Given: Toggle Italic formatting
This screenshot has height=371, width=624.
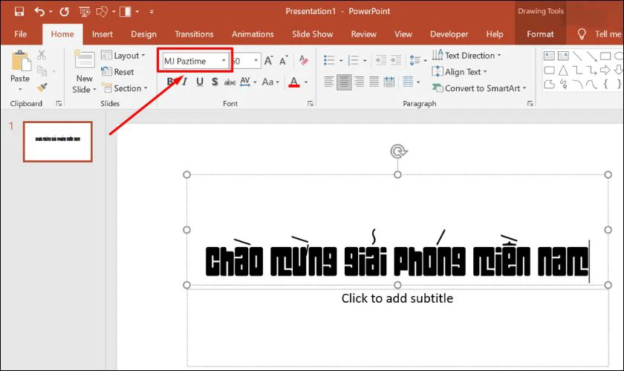Looking at the screenshot, I should coord(185,82).
